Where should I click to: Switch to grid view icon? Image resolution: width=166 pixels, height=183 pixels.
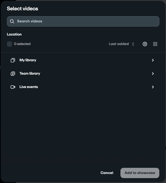[155, 44]
